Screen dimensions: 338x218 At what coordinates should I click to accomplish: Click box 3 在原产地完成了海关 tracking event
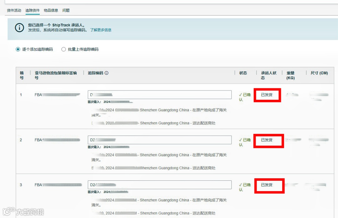(x=159, y=202)
